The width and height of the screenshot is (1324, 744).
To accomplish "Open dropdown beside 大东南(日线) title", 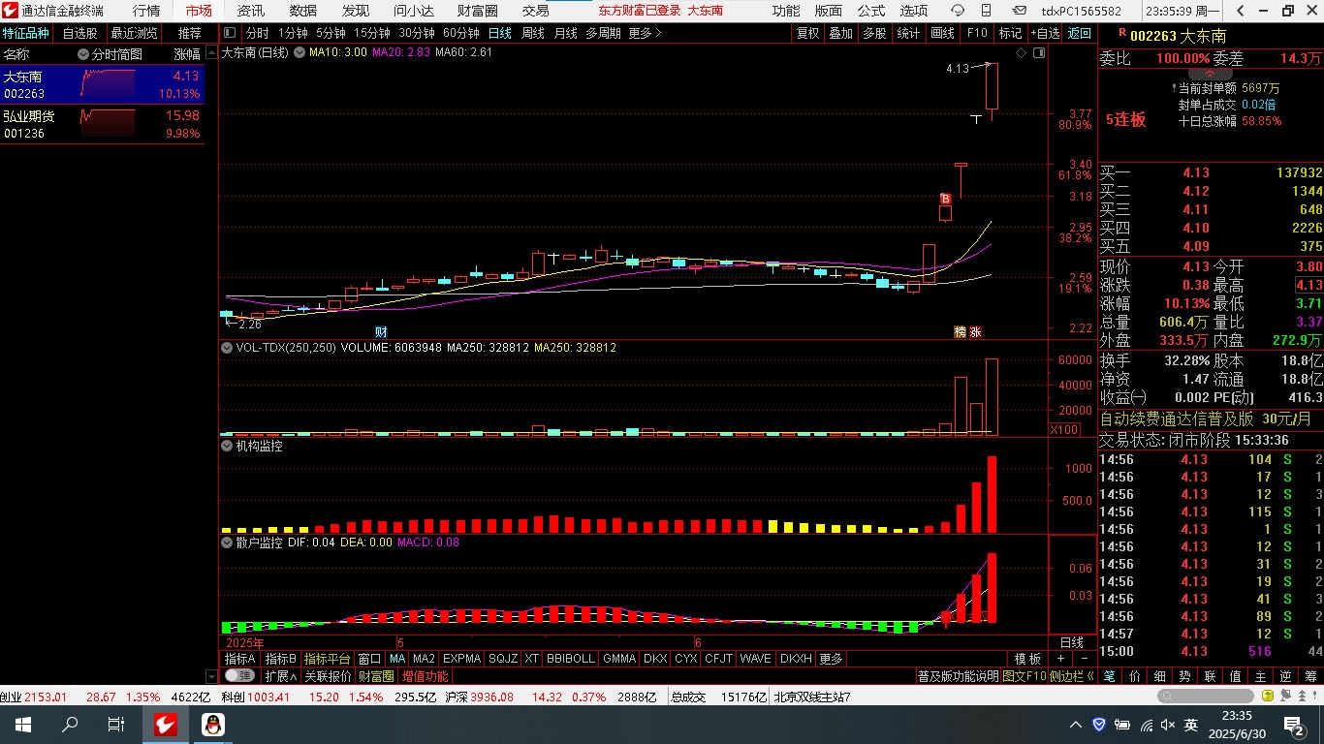I will 299,52.
